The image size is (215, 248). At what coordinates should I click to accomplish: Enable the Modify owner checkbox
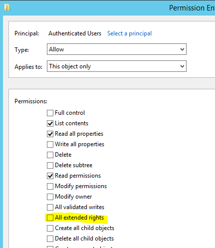click(50, 197)
